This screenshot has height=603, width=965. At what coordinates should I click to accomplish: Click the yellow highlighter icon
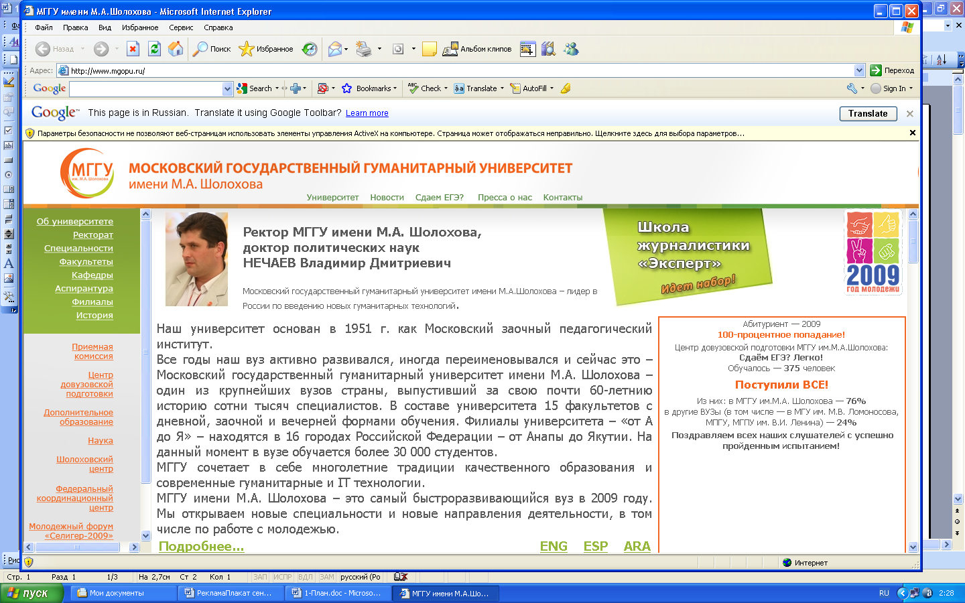pyautogui.click(x=566, y=88)
